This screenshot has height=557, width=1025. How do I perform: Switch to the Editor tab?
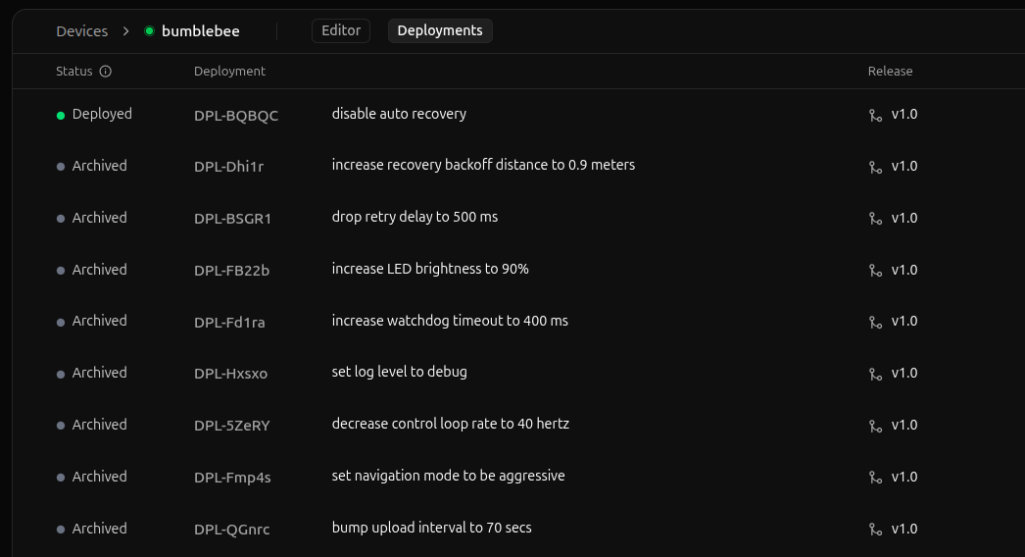click(341, 30)
